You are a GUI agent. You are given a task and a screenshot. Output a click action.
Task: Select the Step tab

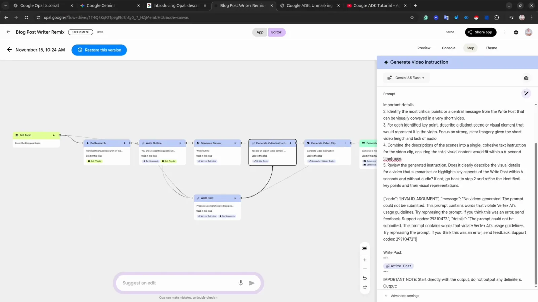(x=470, y=48)
